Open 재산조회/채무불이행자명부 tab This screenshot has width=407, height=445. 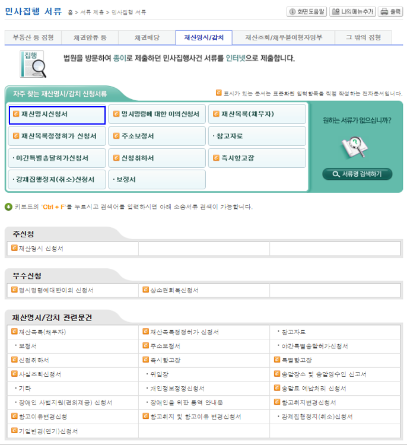click(x=284, y=37)
